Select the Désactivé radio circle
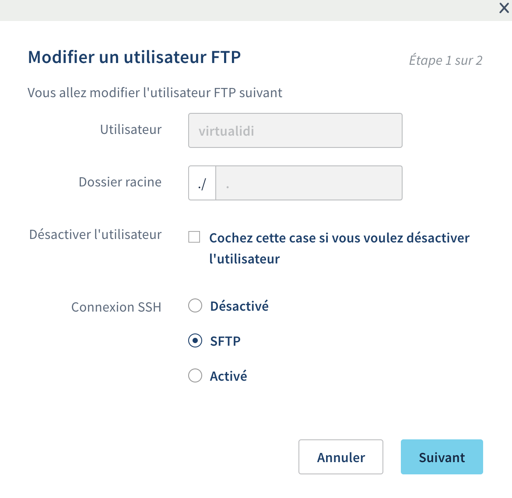 coord(195,305)
